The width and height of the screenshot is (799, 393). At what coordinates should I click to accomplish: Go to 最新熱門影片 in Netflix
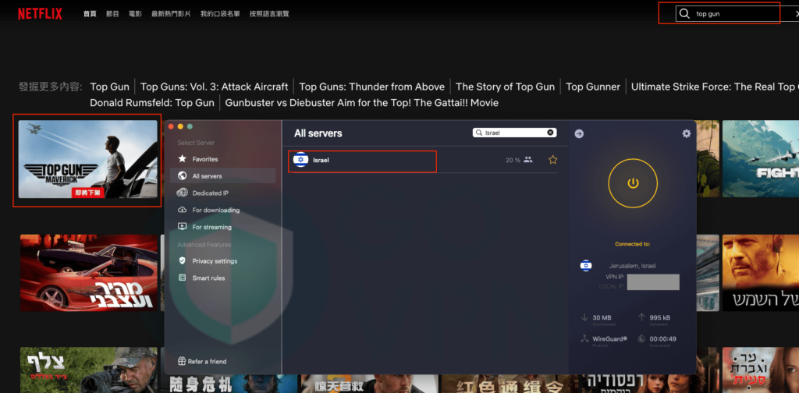(171, 14)
